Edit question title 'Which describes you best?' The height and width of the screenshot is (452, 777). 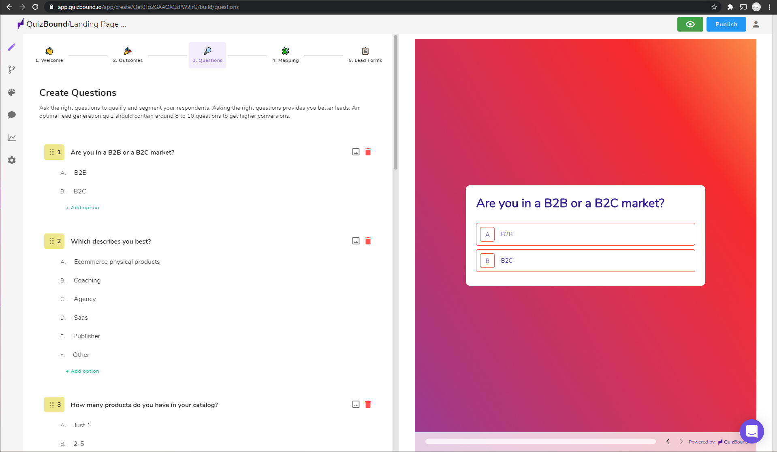(111, 242)
